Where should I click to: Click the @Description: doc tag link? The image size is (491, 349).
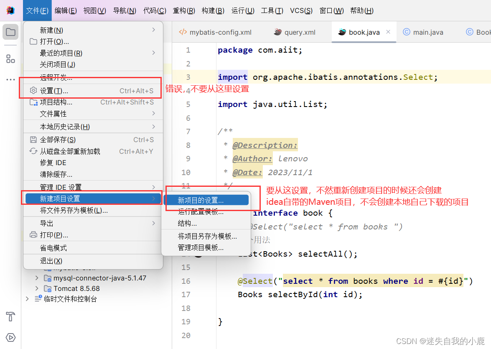[265, 145]
